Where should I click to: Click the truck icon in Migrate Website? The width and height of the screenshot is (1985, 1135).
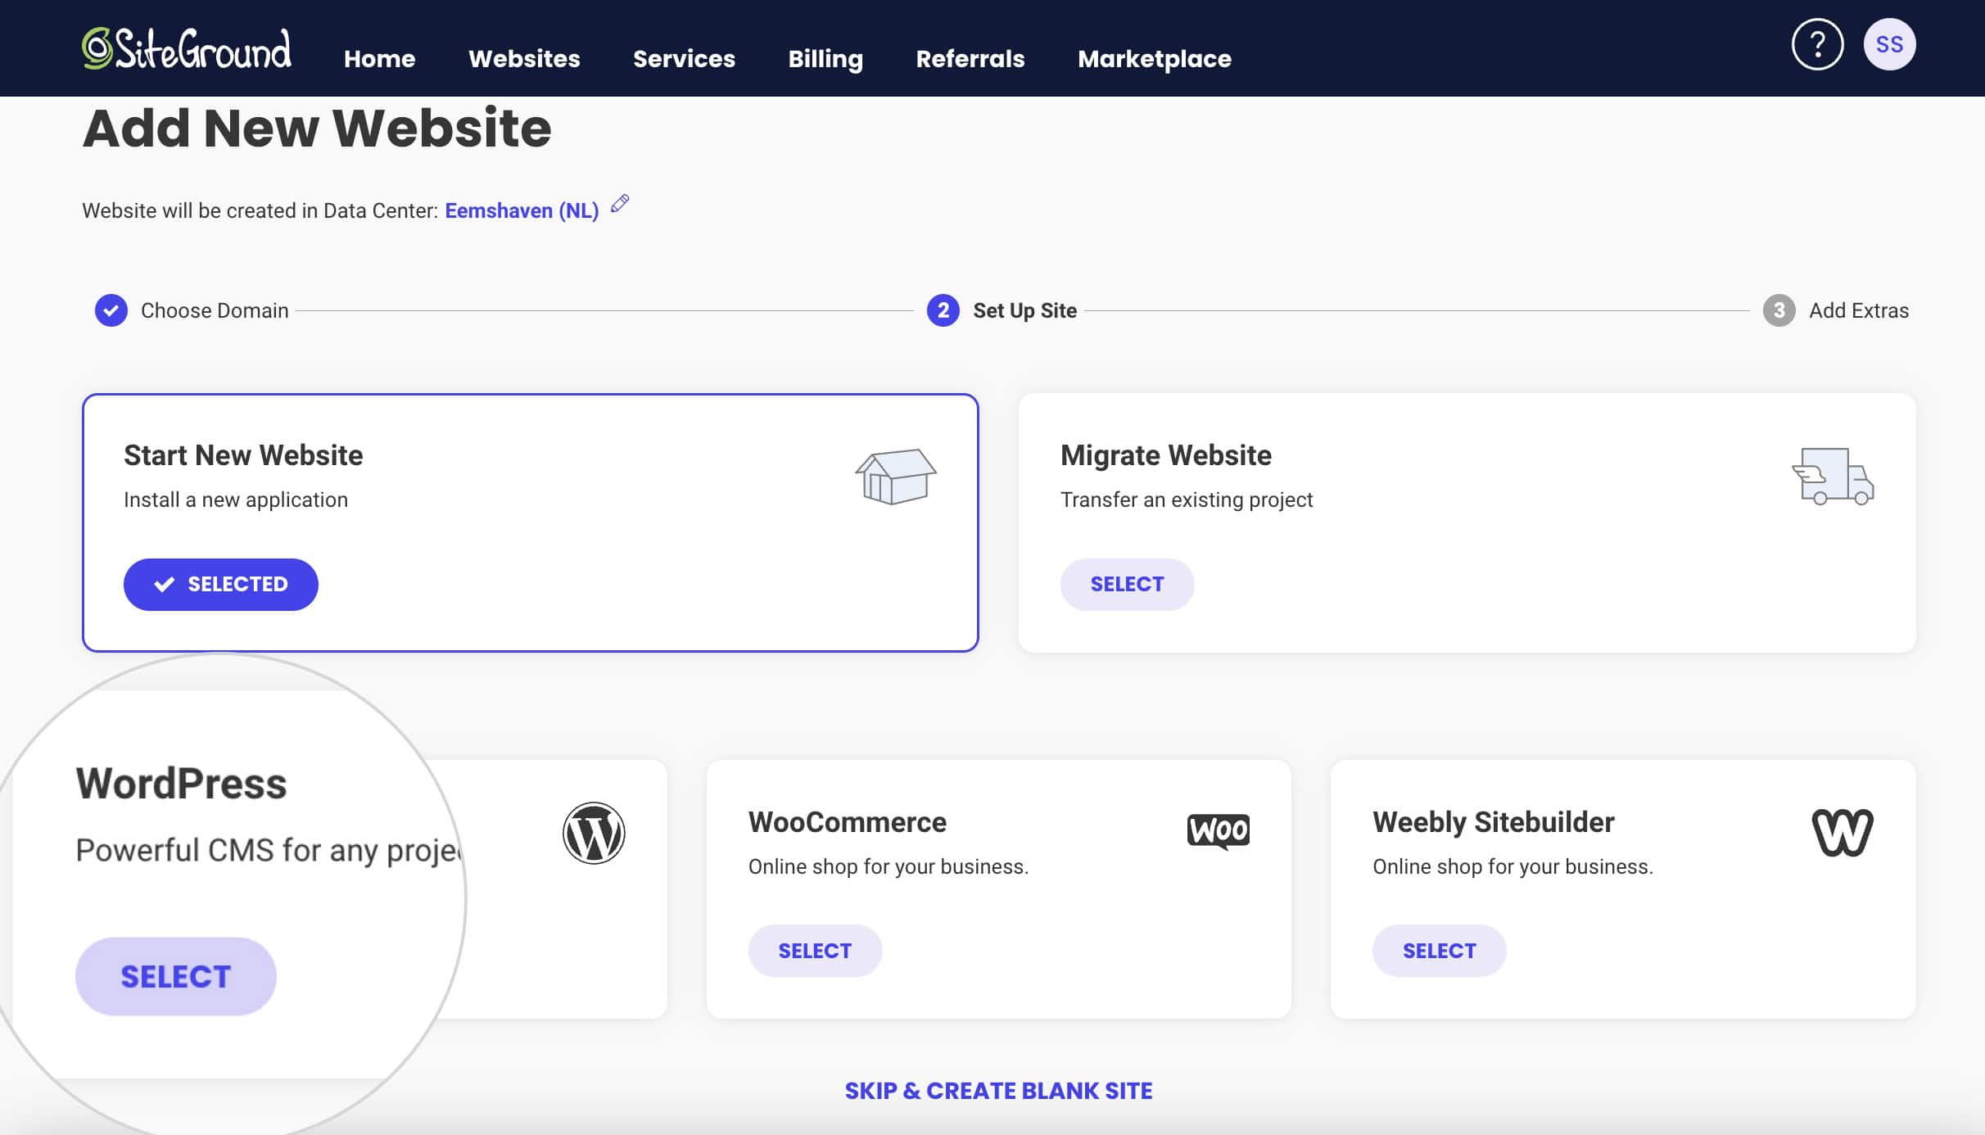(1833, 477)
